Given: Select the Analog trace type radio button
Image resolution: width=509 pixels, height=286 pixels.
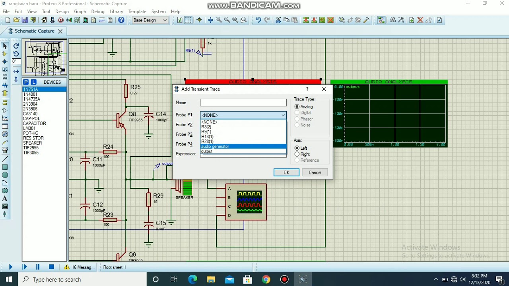Looking at the screenshot, I should click(x=297, y=106).
